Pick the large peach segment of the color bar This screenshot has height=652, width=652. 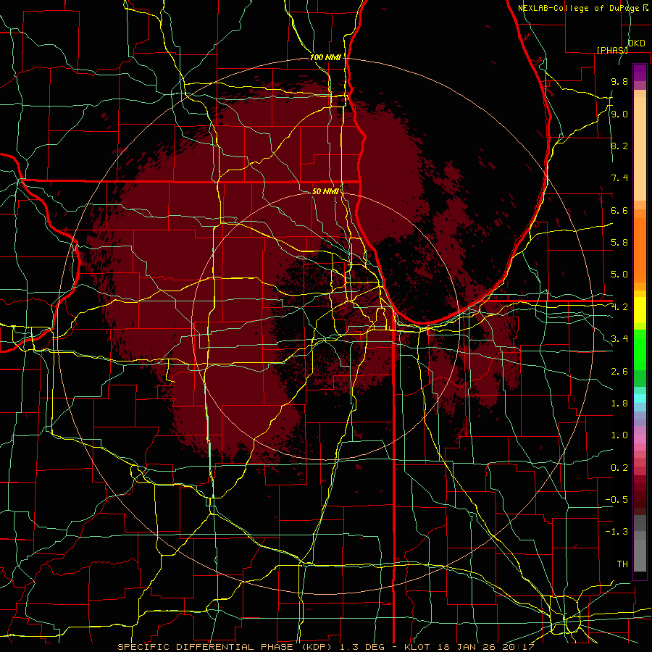point(640,149)
